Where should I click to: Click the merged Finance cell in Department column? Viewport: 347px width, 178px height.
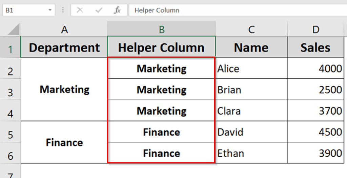tap(64, 142)
